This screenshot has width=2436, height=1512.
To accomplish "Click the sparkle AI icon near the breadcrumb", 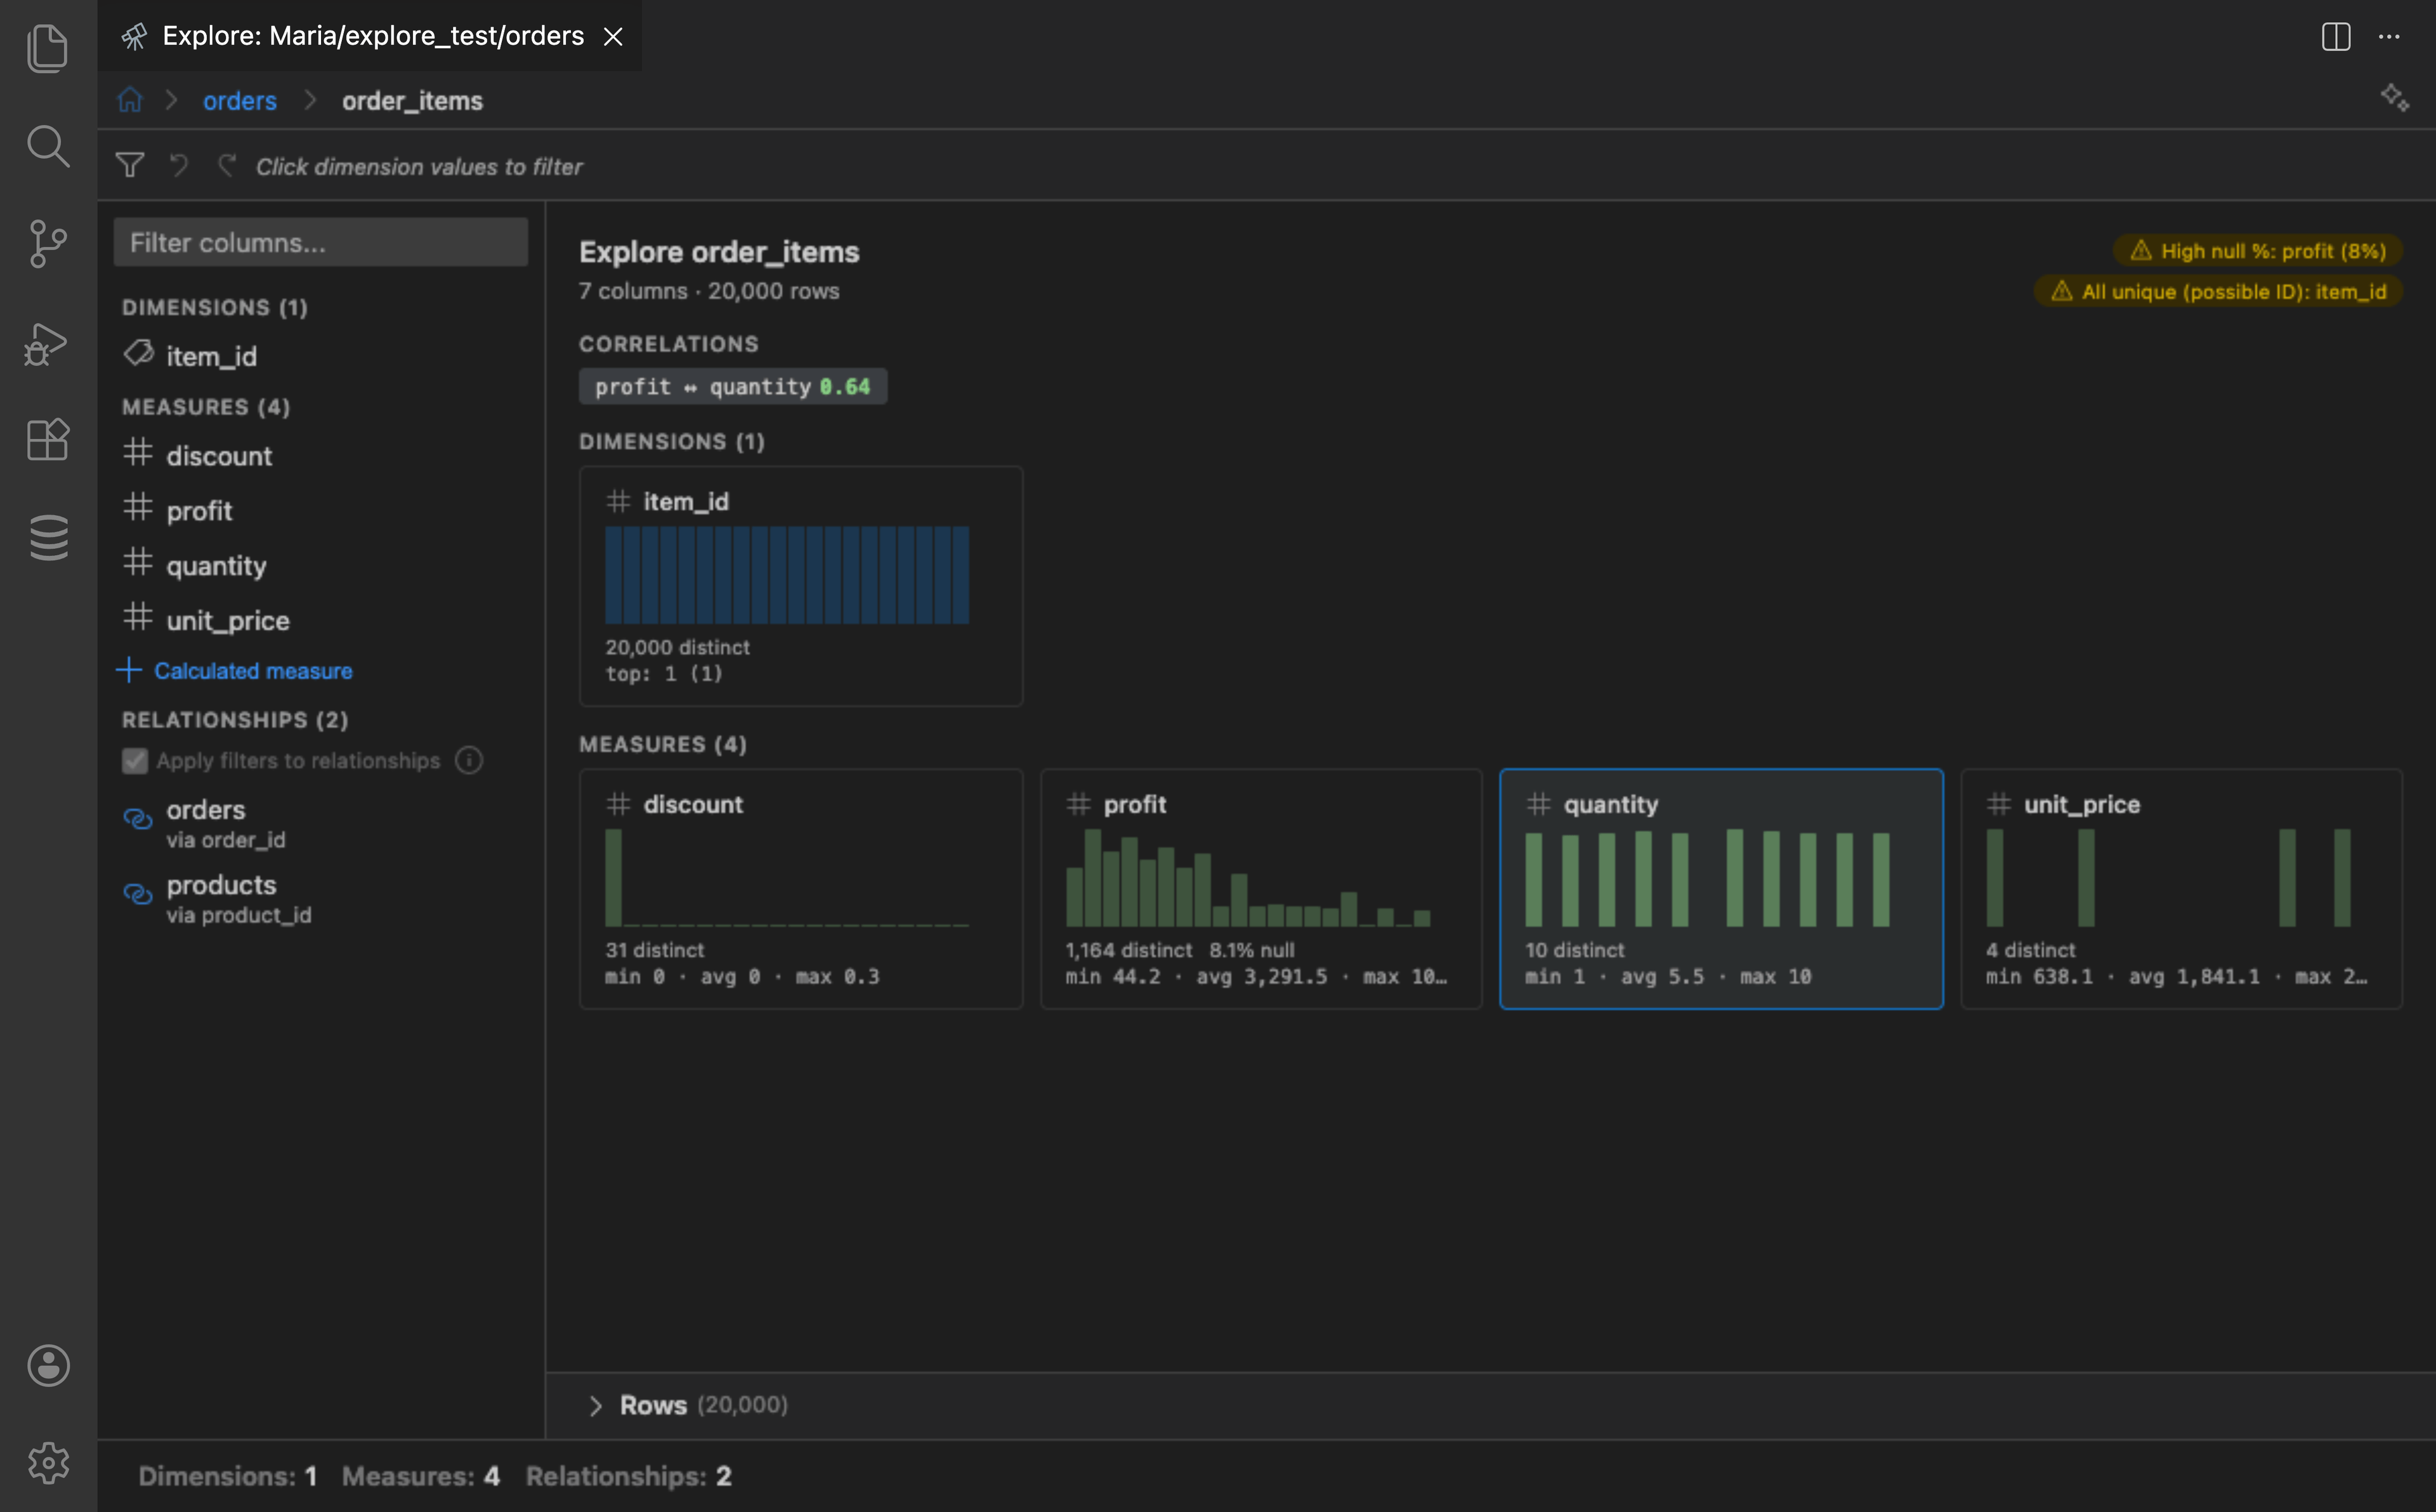I will pyautogui.click(x=2394, y=98).
